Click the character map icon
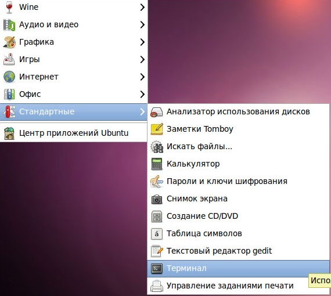Image resolution: width=331 pixels, height=296 pixels. (156, 234)
